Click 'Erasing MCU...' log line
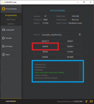This screenshot has height=104, width=94. pos(41,64)
